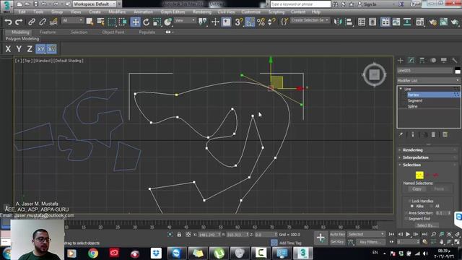This screenshot has height=260, width=462.
Task: Click the yellow Vertex selection level icon
Action: (419, 175)
